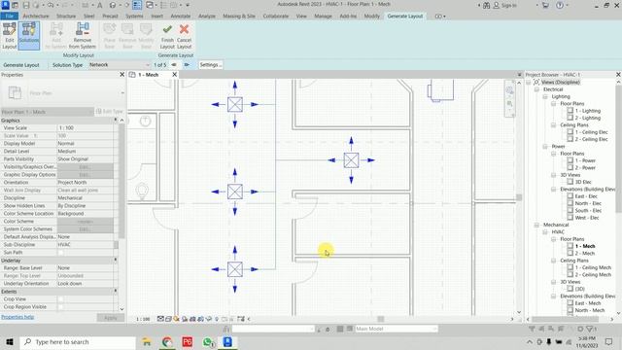Screen dimensions: 622x350
Task: Toggle the Crop View checkbox
Action: pos(60,299)
